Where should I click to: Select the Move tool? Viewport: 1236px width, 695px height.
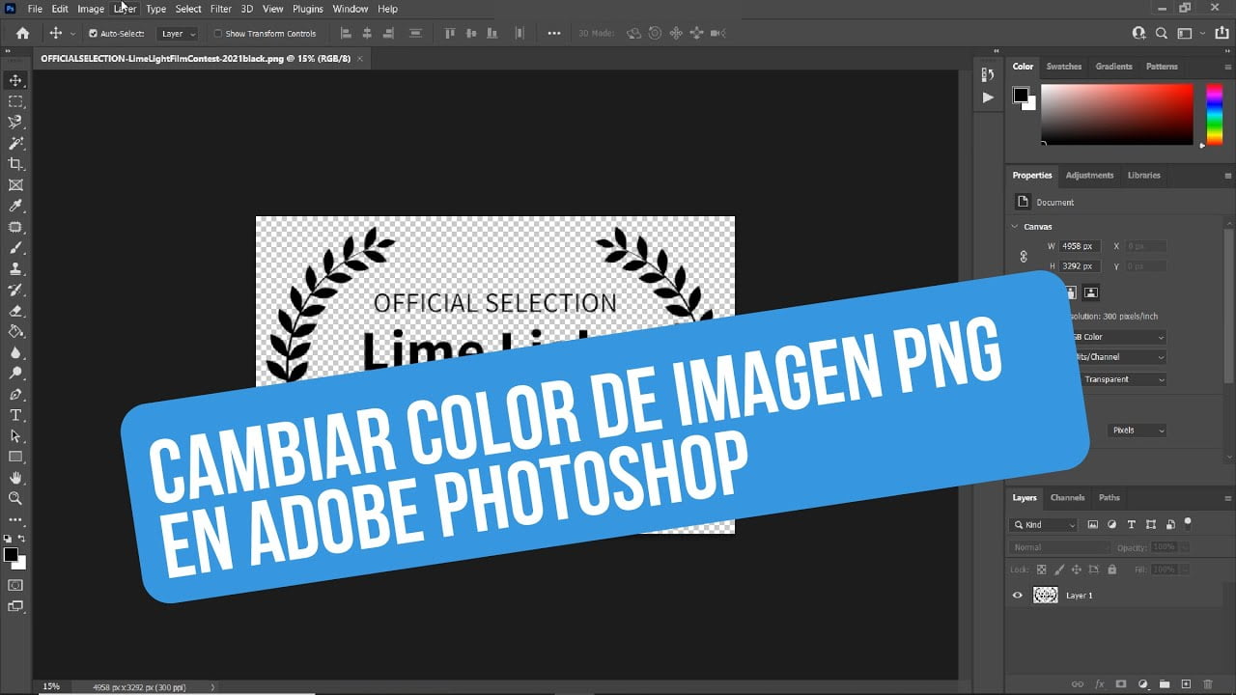pos(15,80)
